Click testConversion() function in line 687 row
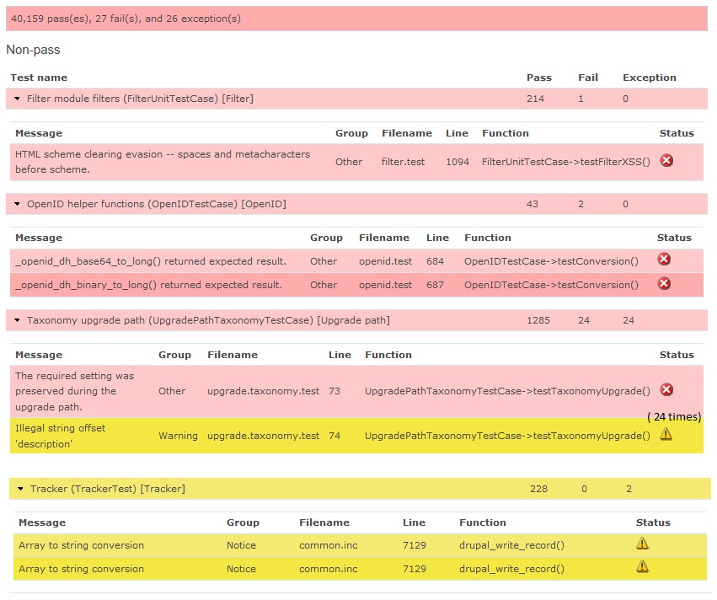Screen dimensions: 717x600 [551, 285]
